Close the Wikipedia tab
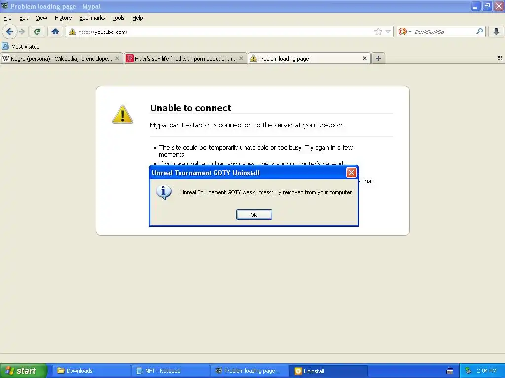This screenshot has width=505, height=378. point(117,58)
